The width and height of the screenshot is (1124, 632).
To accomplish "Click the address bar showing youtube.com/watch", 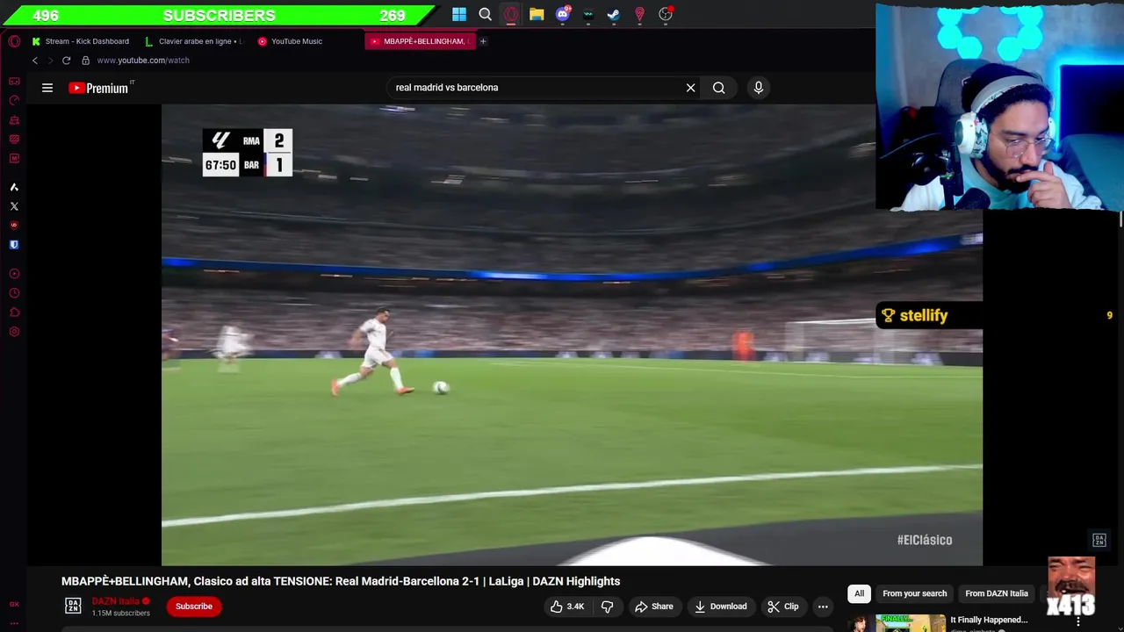I will coord(143,61).
